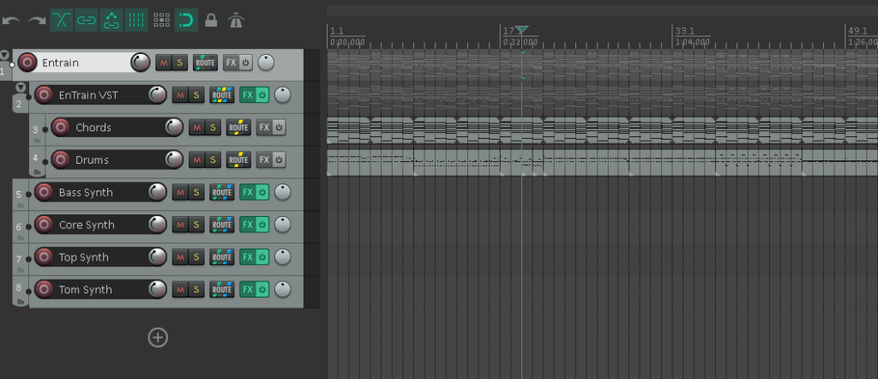This screenshot has width=878, height=379.
Task: Arm recording on Tom Synth track
Action: coord(44,290)
